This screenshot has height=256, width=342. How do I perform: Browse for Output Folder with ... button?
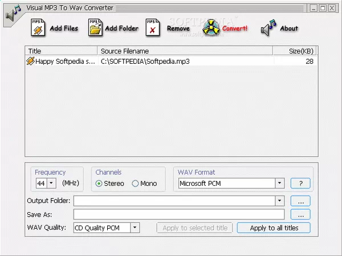pyautogui.click(x=300, y=201)
